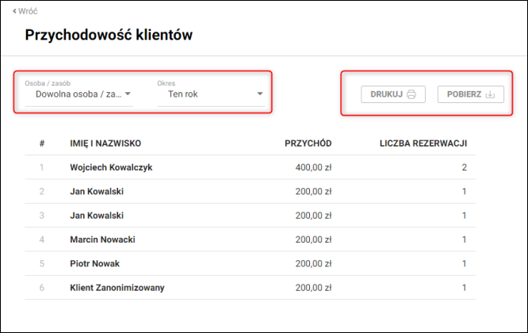Click the Imię i nazwisko column header
Viewport: 528px width, 333px height.
(x=105, y=144)
